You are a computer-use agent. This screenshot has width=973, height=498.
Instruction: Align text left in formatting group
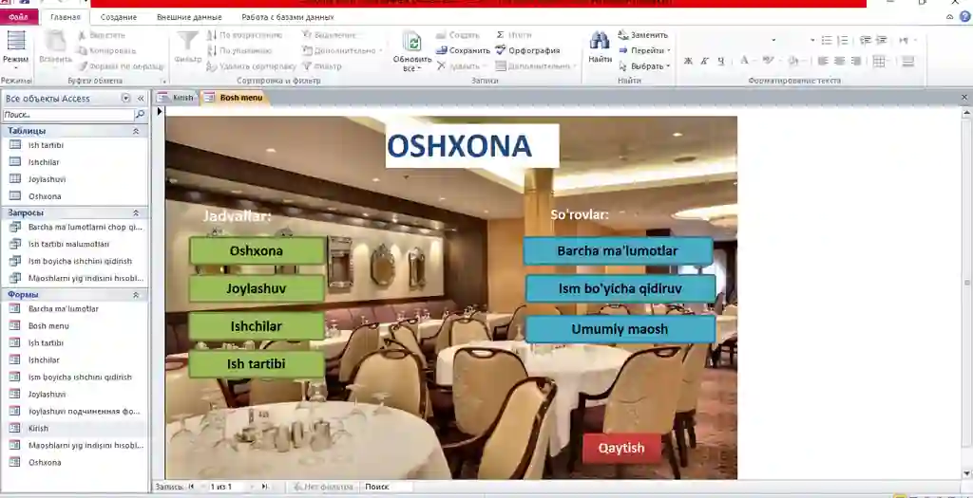tap(823, 61)
